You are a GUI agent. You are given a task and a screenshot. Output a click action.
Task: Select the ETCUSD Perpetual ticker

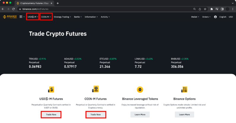click(x=108, y=63)
